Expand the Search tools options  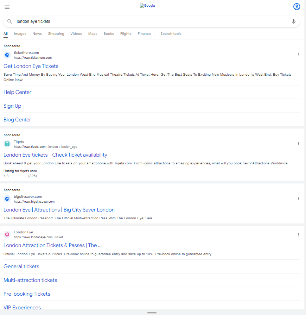pyautogui.click(x=171, y=34)
